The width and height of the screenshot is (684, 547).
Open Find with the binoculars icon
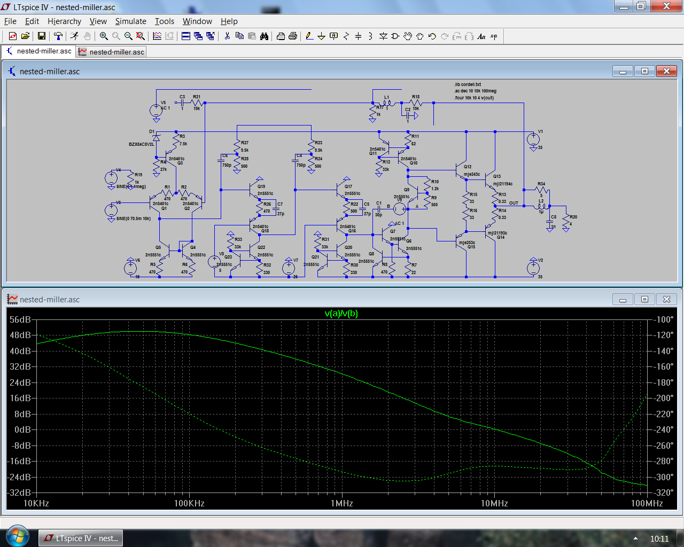click(264, 36)
